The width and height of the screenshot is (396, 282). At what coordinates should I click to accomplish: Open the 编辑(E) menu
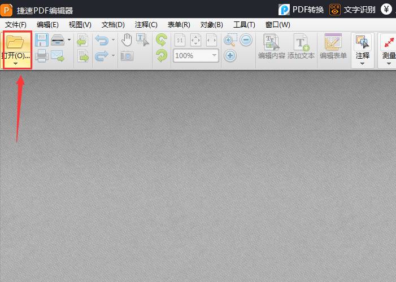click(47, 25)
